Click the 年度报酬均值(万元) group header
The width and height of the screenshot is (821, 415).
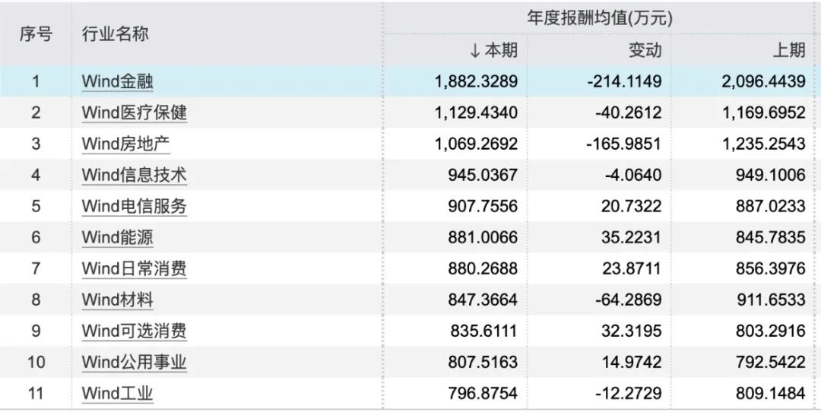[x=600, y=19]
